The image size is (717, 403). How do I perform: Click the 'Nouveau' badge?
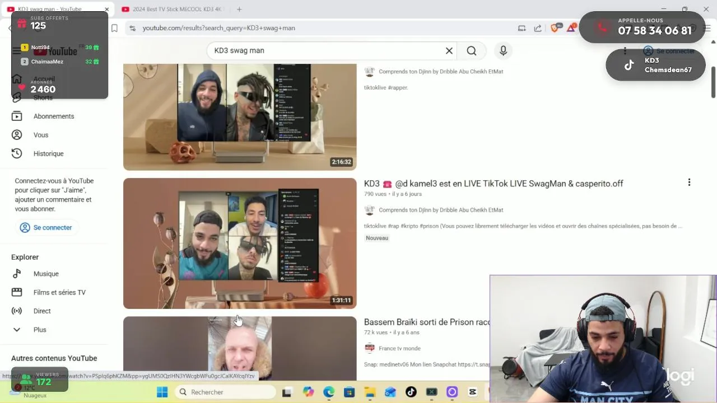(x=377, y=238)
